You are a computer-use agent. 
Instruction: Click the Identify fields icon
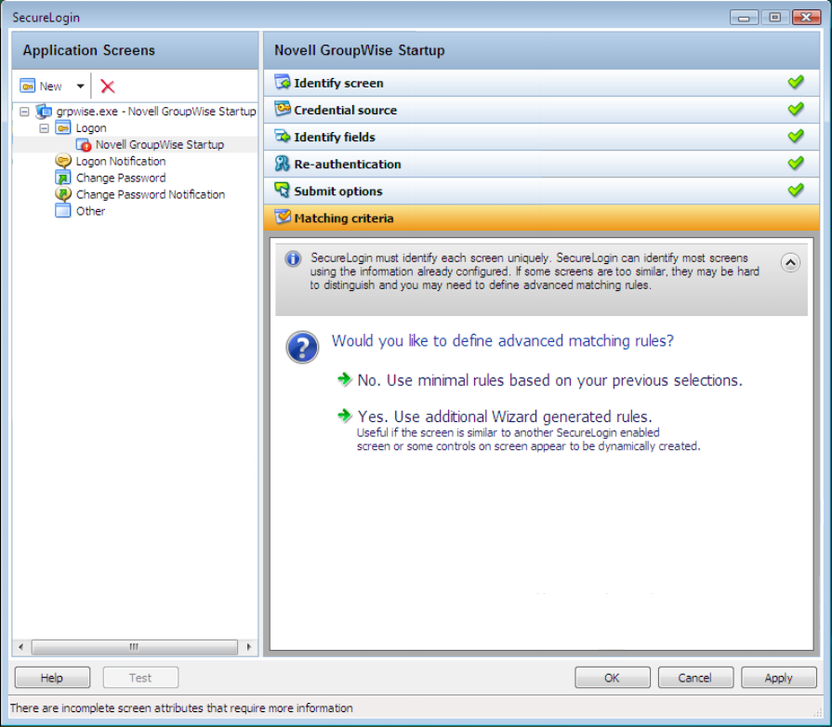point(283,136)
